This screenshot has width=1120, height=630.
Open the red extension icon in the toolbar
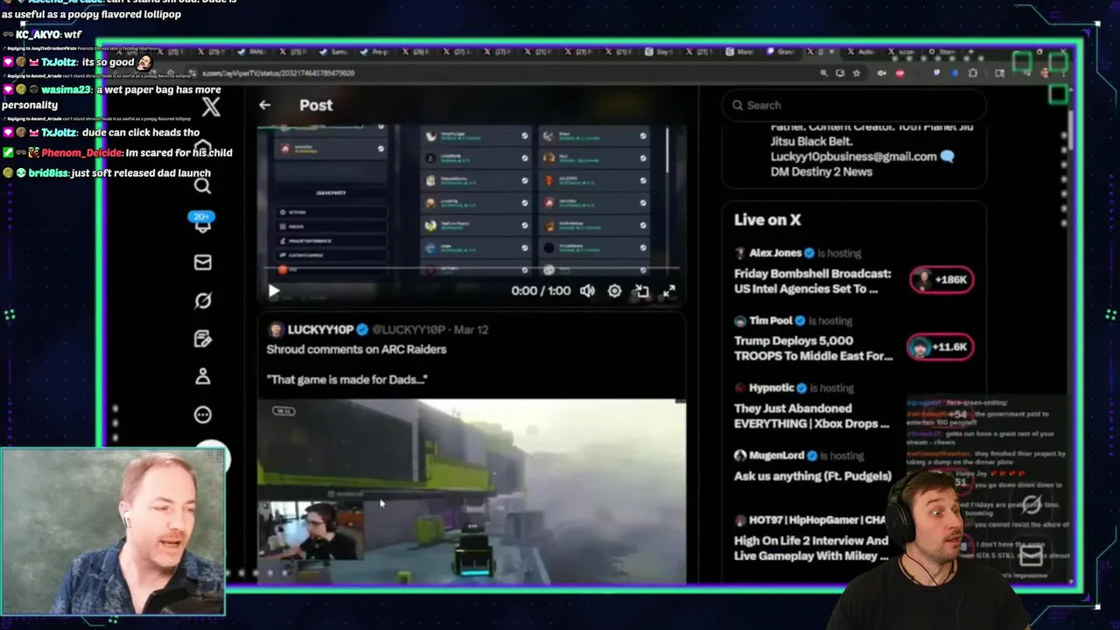pyautogui.click(x=899, y=73)
